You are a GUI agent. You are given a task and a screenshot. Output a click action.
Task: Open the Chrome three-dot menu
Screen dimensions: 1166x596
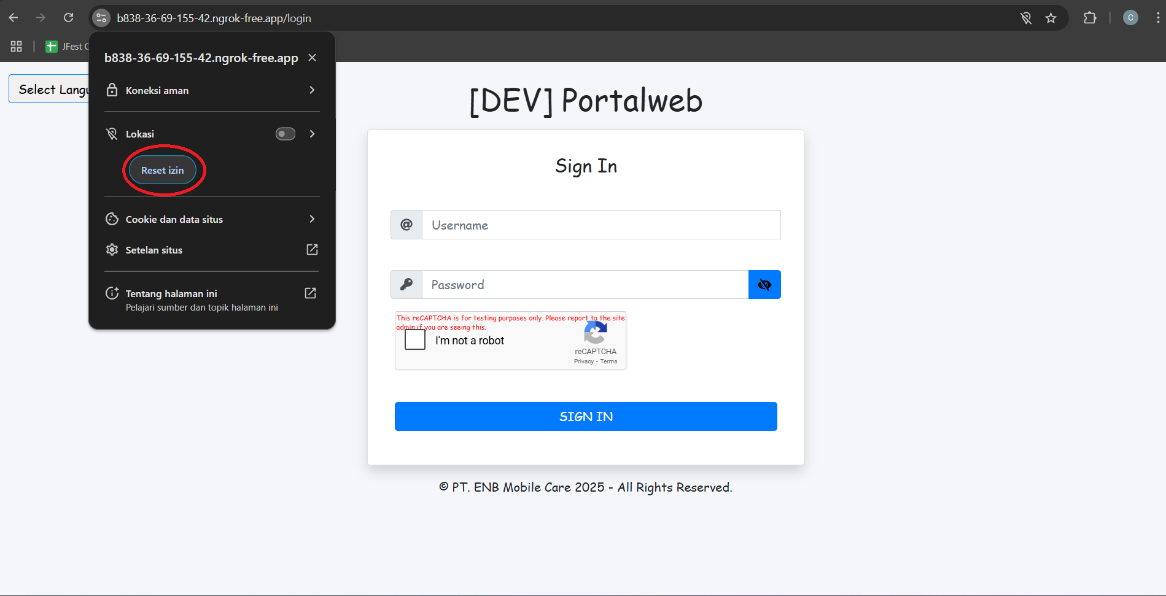[1157, 18]
